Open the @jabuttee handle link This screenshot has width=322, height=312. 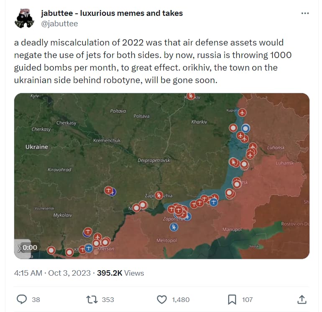coord(59,24)
